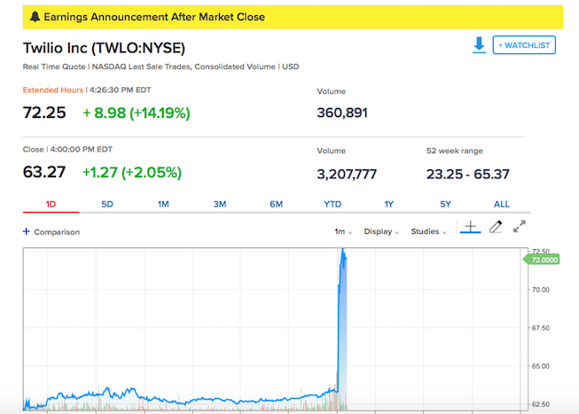Add Twilio to the Watchlist

[524, 45]
